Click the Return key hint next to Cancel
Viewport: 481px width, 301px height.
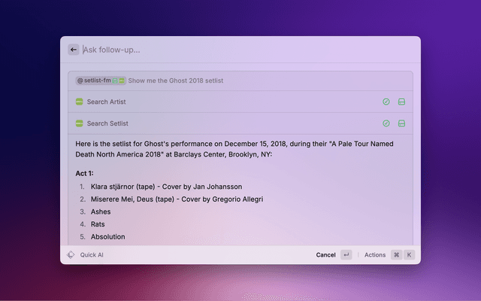(346, 255)
